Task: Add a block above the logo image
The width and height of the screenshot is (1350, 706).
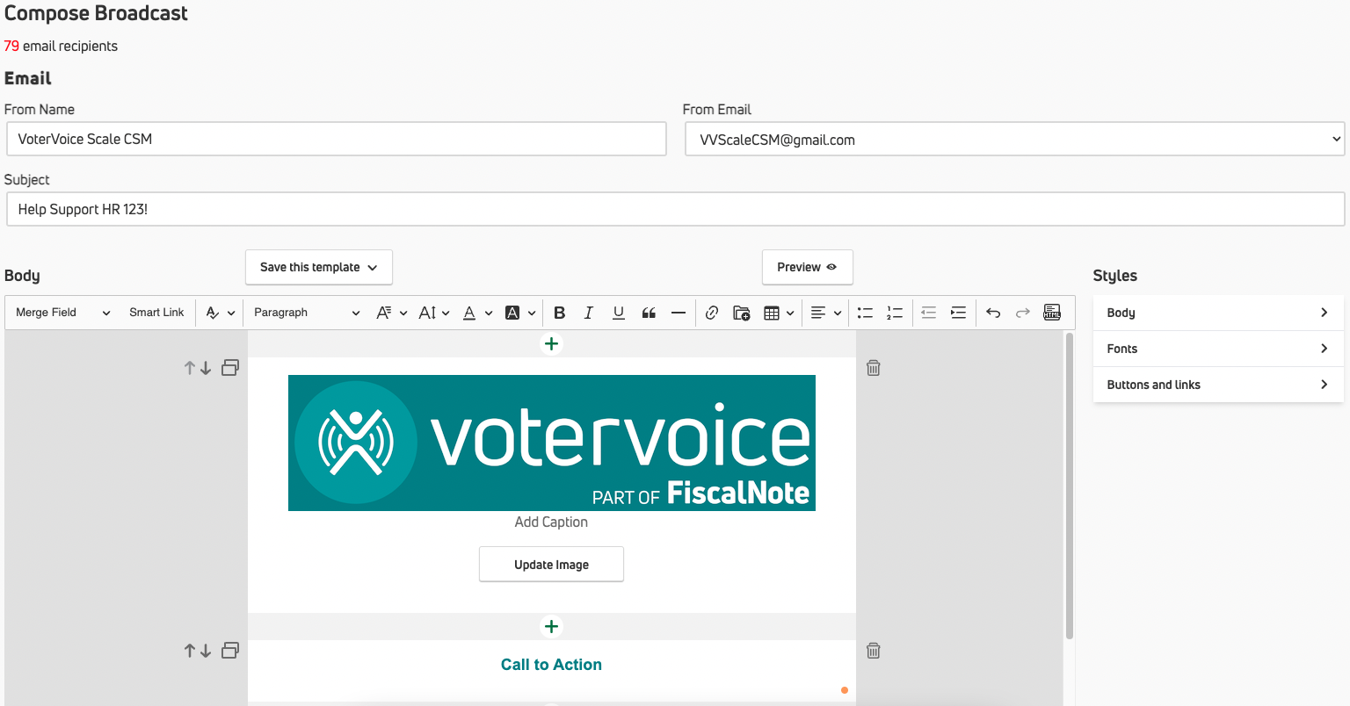Action: 551,344
